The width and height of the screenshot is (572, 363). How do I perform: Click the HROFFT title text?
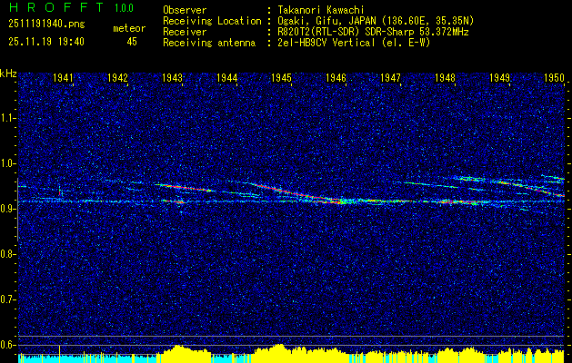click(x=57, y=7)
